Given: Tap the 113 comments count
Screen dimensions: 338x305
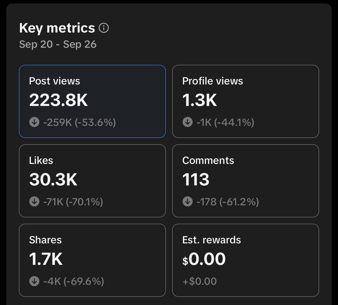Looking at the screenshot, I should point(196,180).
